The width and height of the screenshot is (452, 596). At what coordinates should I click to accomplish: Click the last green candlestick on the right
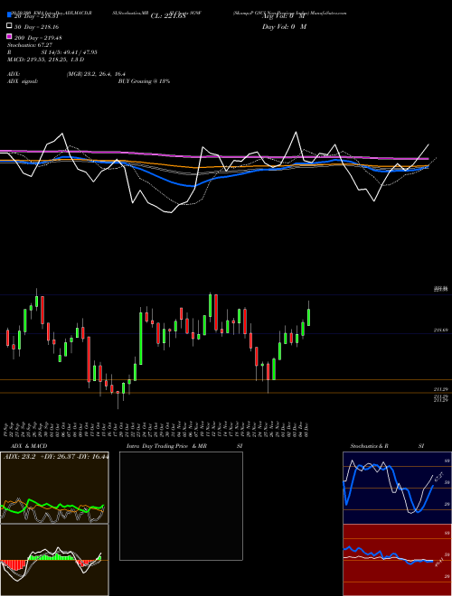click(x=308, y=317)
